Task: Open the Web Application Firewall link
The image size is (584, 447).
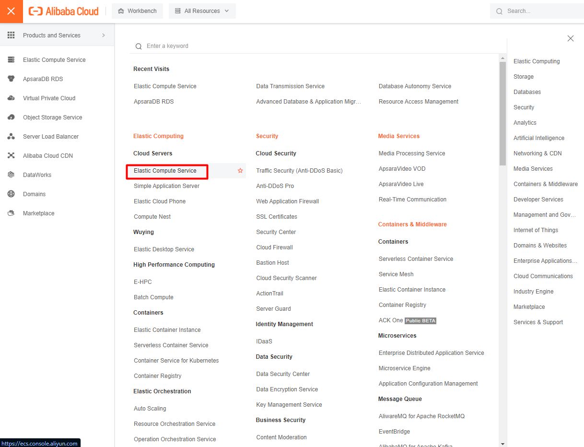Action: tap(287, 201)
